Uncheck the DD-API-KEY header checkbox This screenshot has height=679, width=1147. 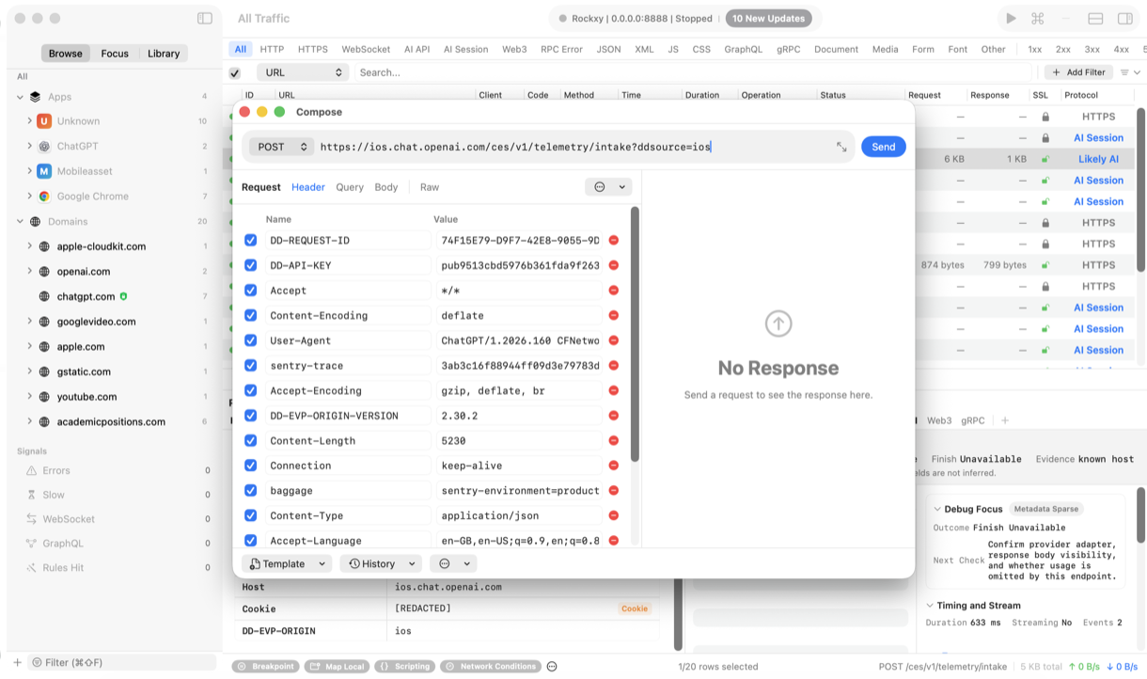click(x=251, y=265)
